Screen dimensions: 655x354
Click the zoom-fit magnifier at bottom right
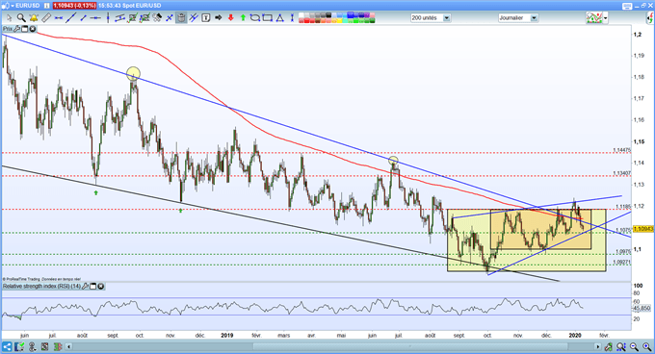620,347
